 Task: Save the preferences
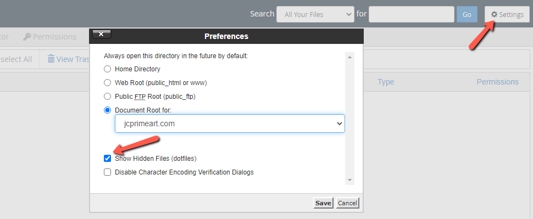tap(323, 203)
